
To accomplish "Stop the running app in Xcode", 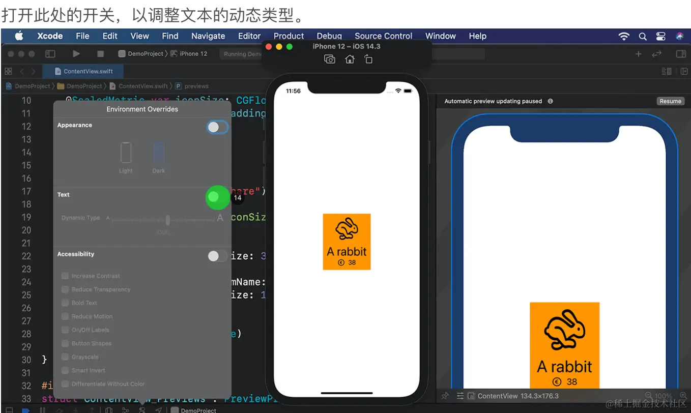I will tap(100, 53).
